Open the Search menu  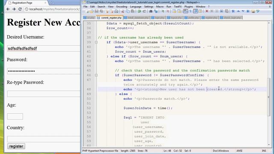pos(101,7)
